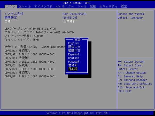Choose 简体中文 in the language list

[74, 47]
